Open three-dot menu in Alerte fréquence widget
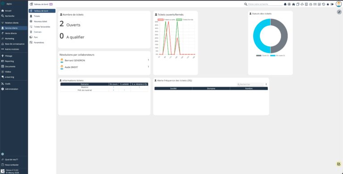The width and height of the screenshot is (343, 174). (266, 84)
